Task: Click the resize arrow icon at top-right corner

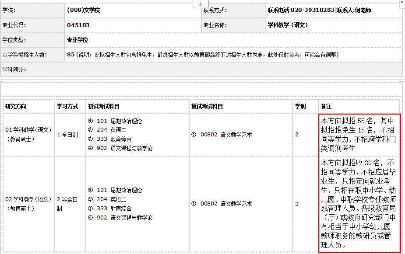Action: [402, 3]
